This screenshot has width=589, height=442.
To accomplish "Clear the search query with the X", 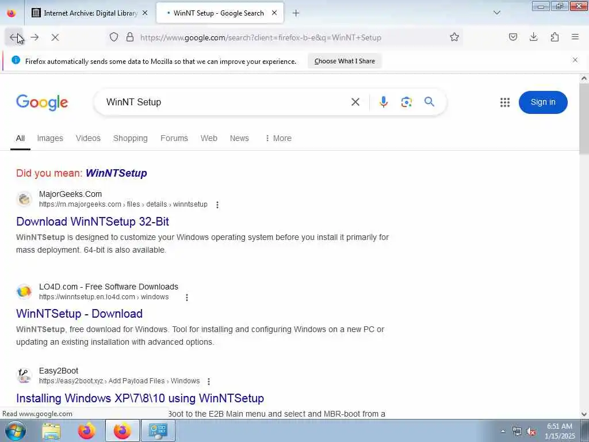I will 355,102.
